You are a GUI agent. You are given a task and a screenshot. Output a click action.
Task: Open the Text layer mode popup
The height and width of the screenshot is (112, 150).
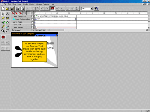coord(32,25)
